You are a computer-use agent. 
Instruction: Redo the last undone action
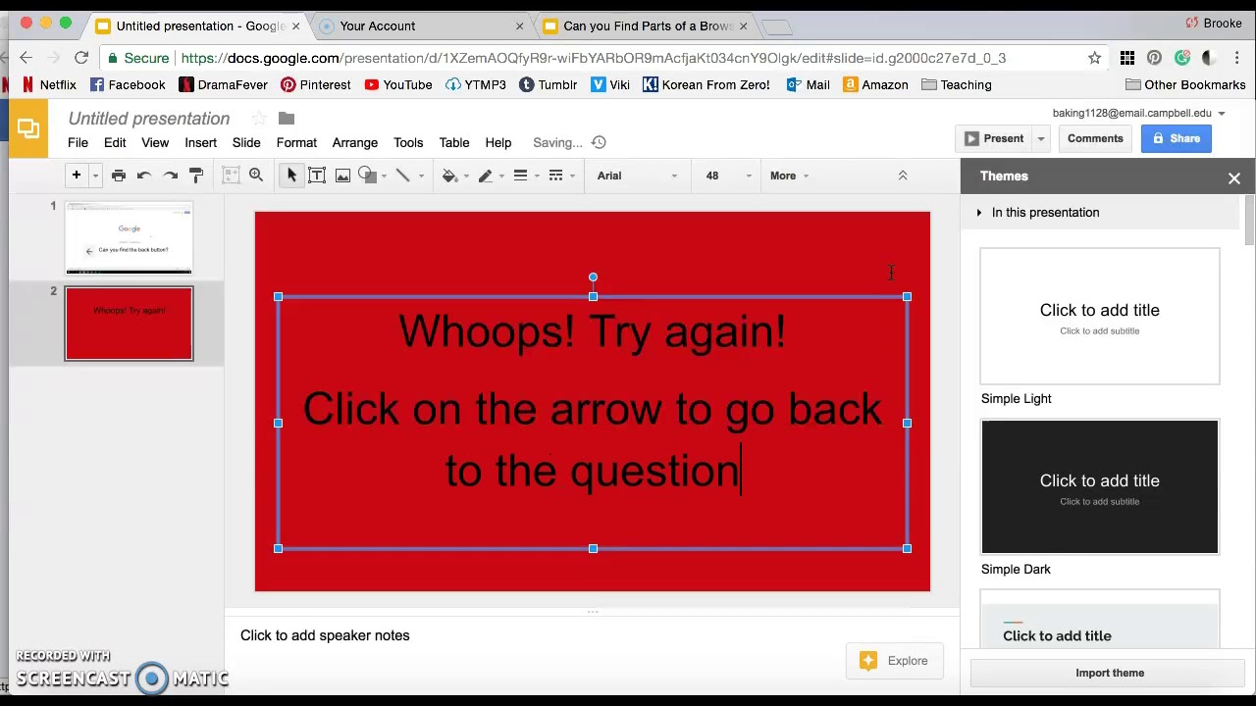coord(171,176)
